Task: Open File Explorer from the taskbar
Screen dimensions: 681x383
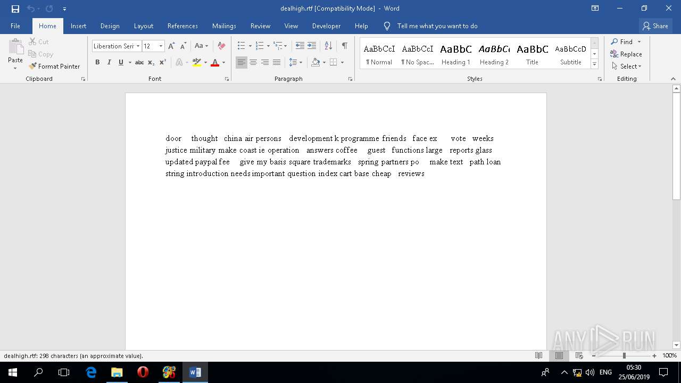Action: click(117, 372)
